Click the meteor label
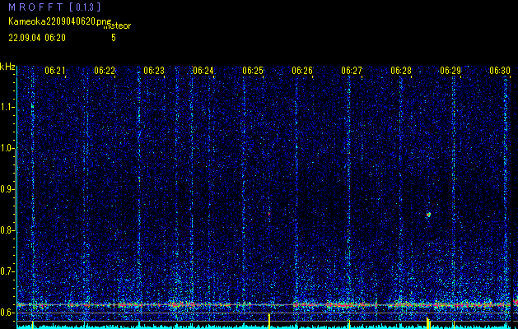The height and width of the screenshot is (329, 518). (117, 26)
